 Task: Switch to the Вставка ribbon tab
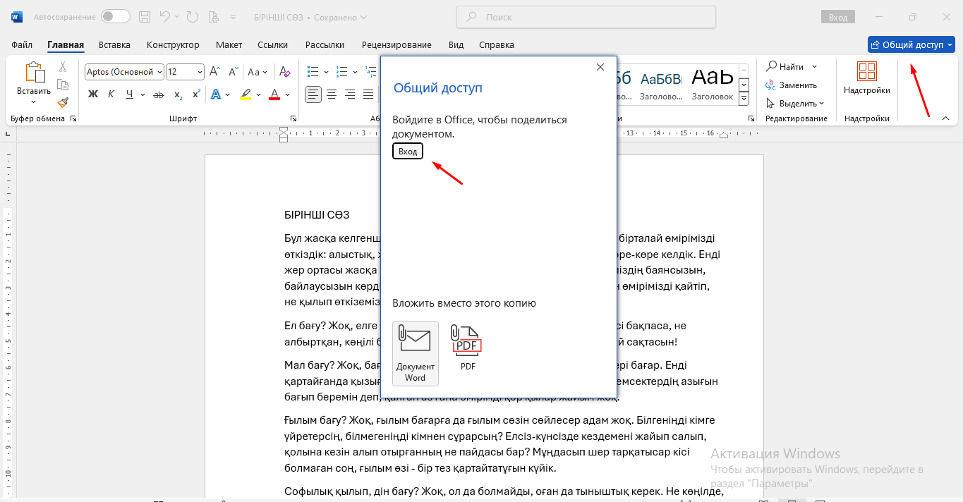[114, 44]
